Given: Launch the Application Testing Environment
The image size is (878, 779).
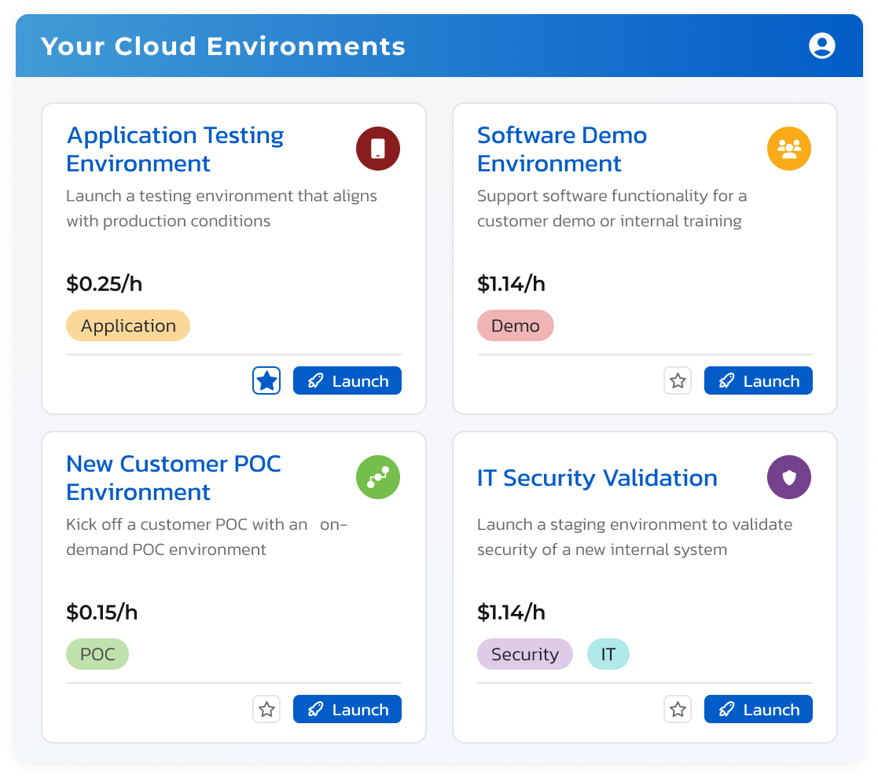Looking at the screenshot, I should point(347,380).
